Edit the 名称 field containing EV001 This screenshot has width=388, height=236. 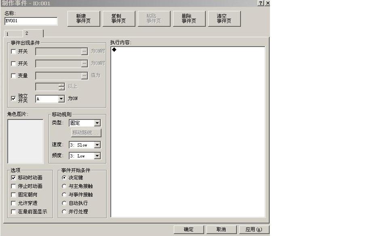[31, 21]
